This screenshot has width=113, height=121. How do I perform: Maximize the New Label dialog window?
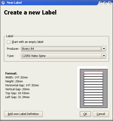pyautogui.click(x=105, y=3)
